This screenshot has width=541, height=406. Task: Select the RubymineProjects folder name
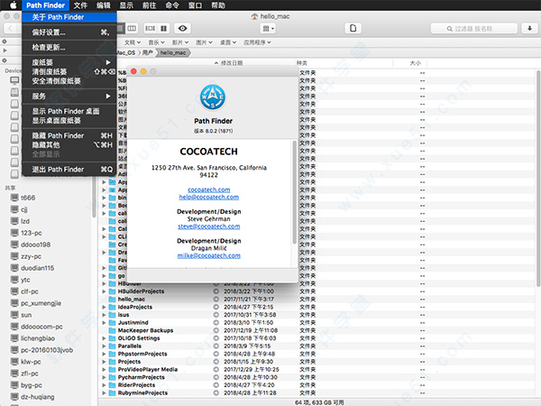pos(142,392)
